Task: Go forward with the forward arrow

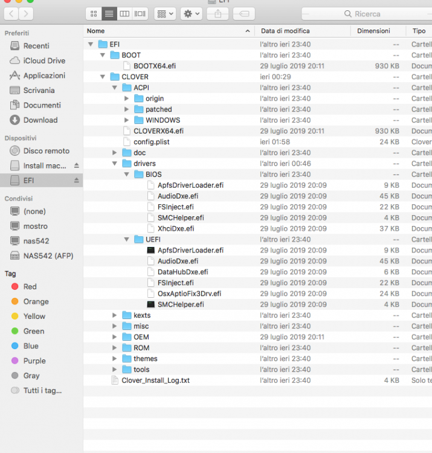Action: [x=26, y=13]
